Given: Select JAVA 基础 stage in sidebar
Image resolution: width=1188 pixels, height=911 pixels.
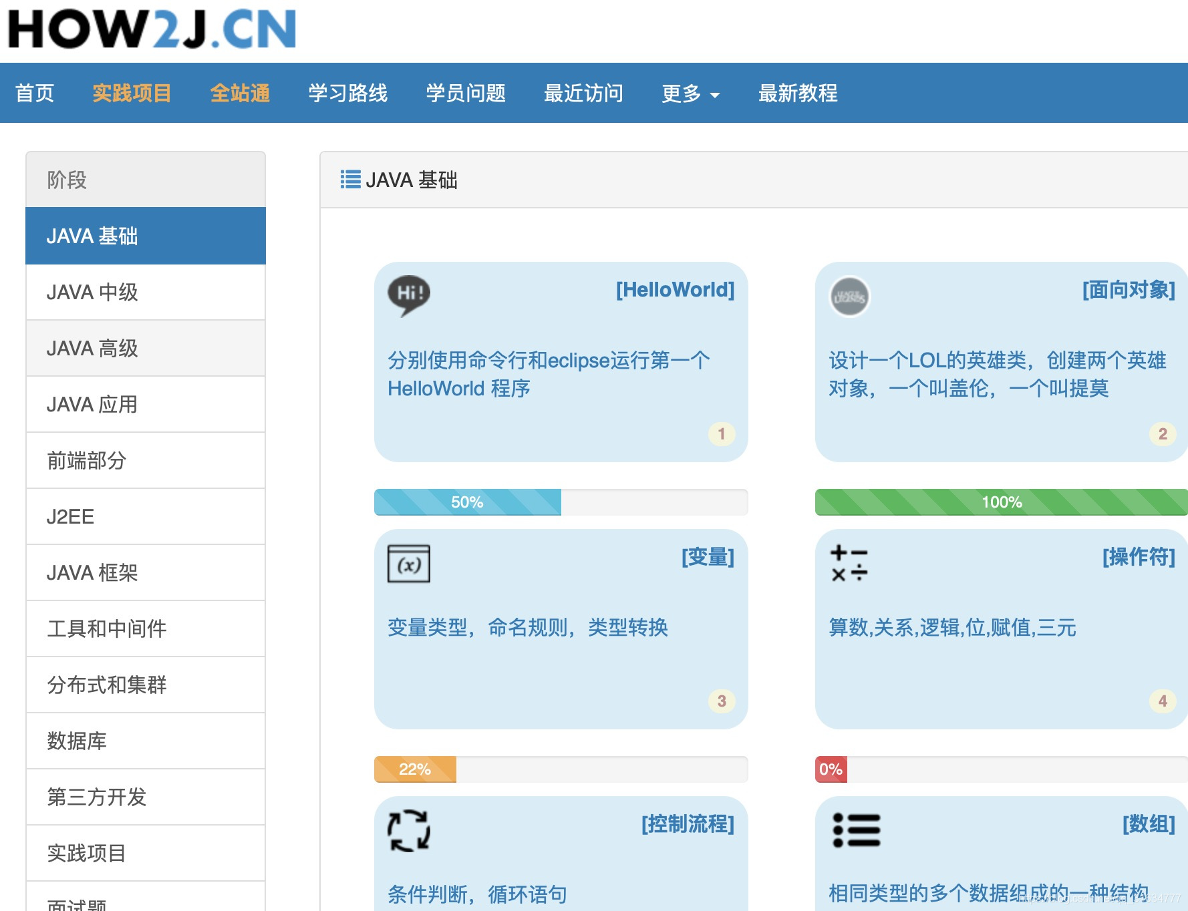Looking at the screenshot, I should [146, 236].
